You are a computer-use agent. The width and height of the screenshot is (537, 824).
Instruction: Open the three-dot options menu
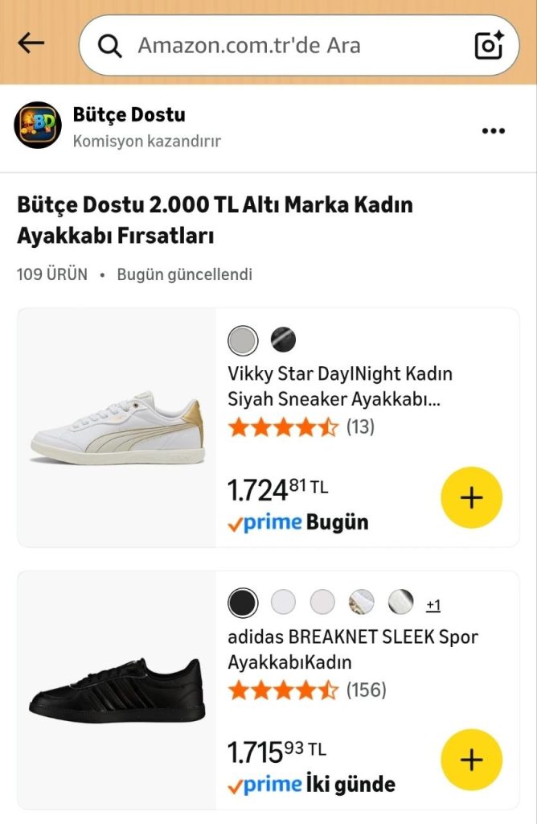click(493, 131)
